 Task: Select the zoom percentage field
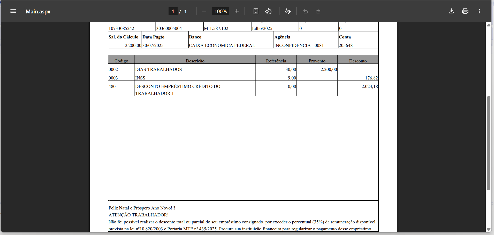220,11
